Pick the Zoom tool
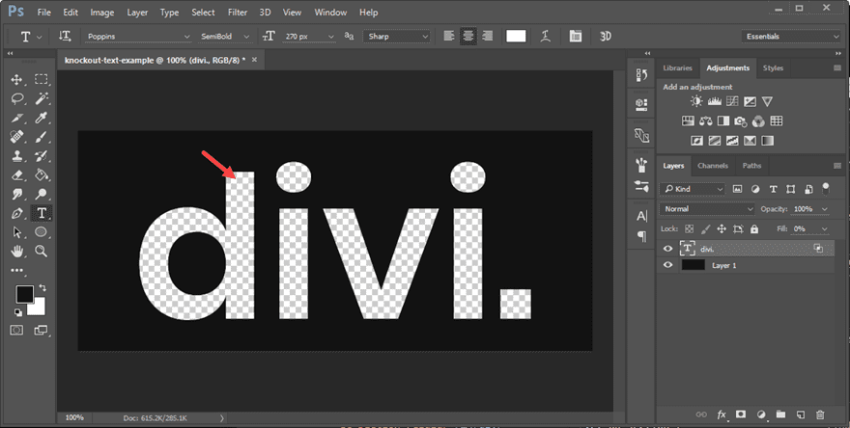This screenshot has width=850, height=428. click(42, 251)
